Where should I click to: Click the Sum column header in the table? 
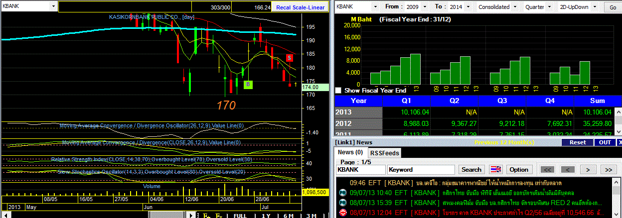(x=597, y=100)
